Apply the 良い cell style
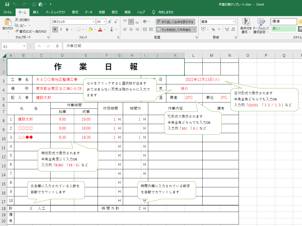Screen dimensions: 302x226 pos(284,29)
